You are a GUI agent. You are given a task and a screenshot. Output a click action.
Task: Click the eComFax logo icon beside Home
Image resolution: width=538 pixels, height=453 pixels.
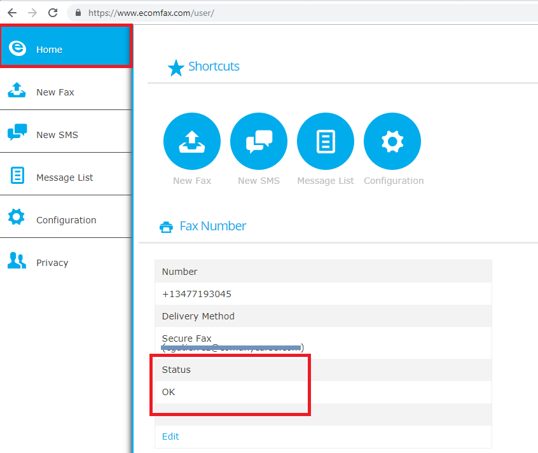coord(17,48)
